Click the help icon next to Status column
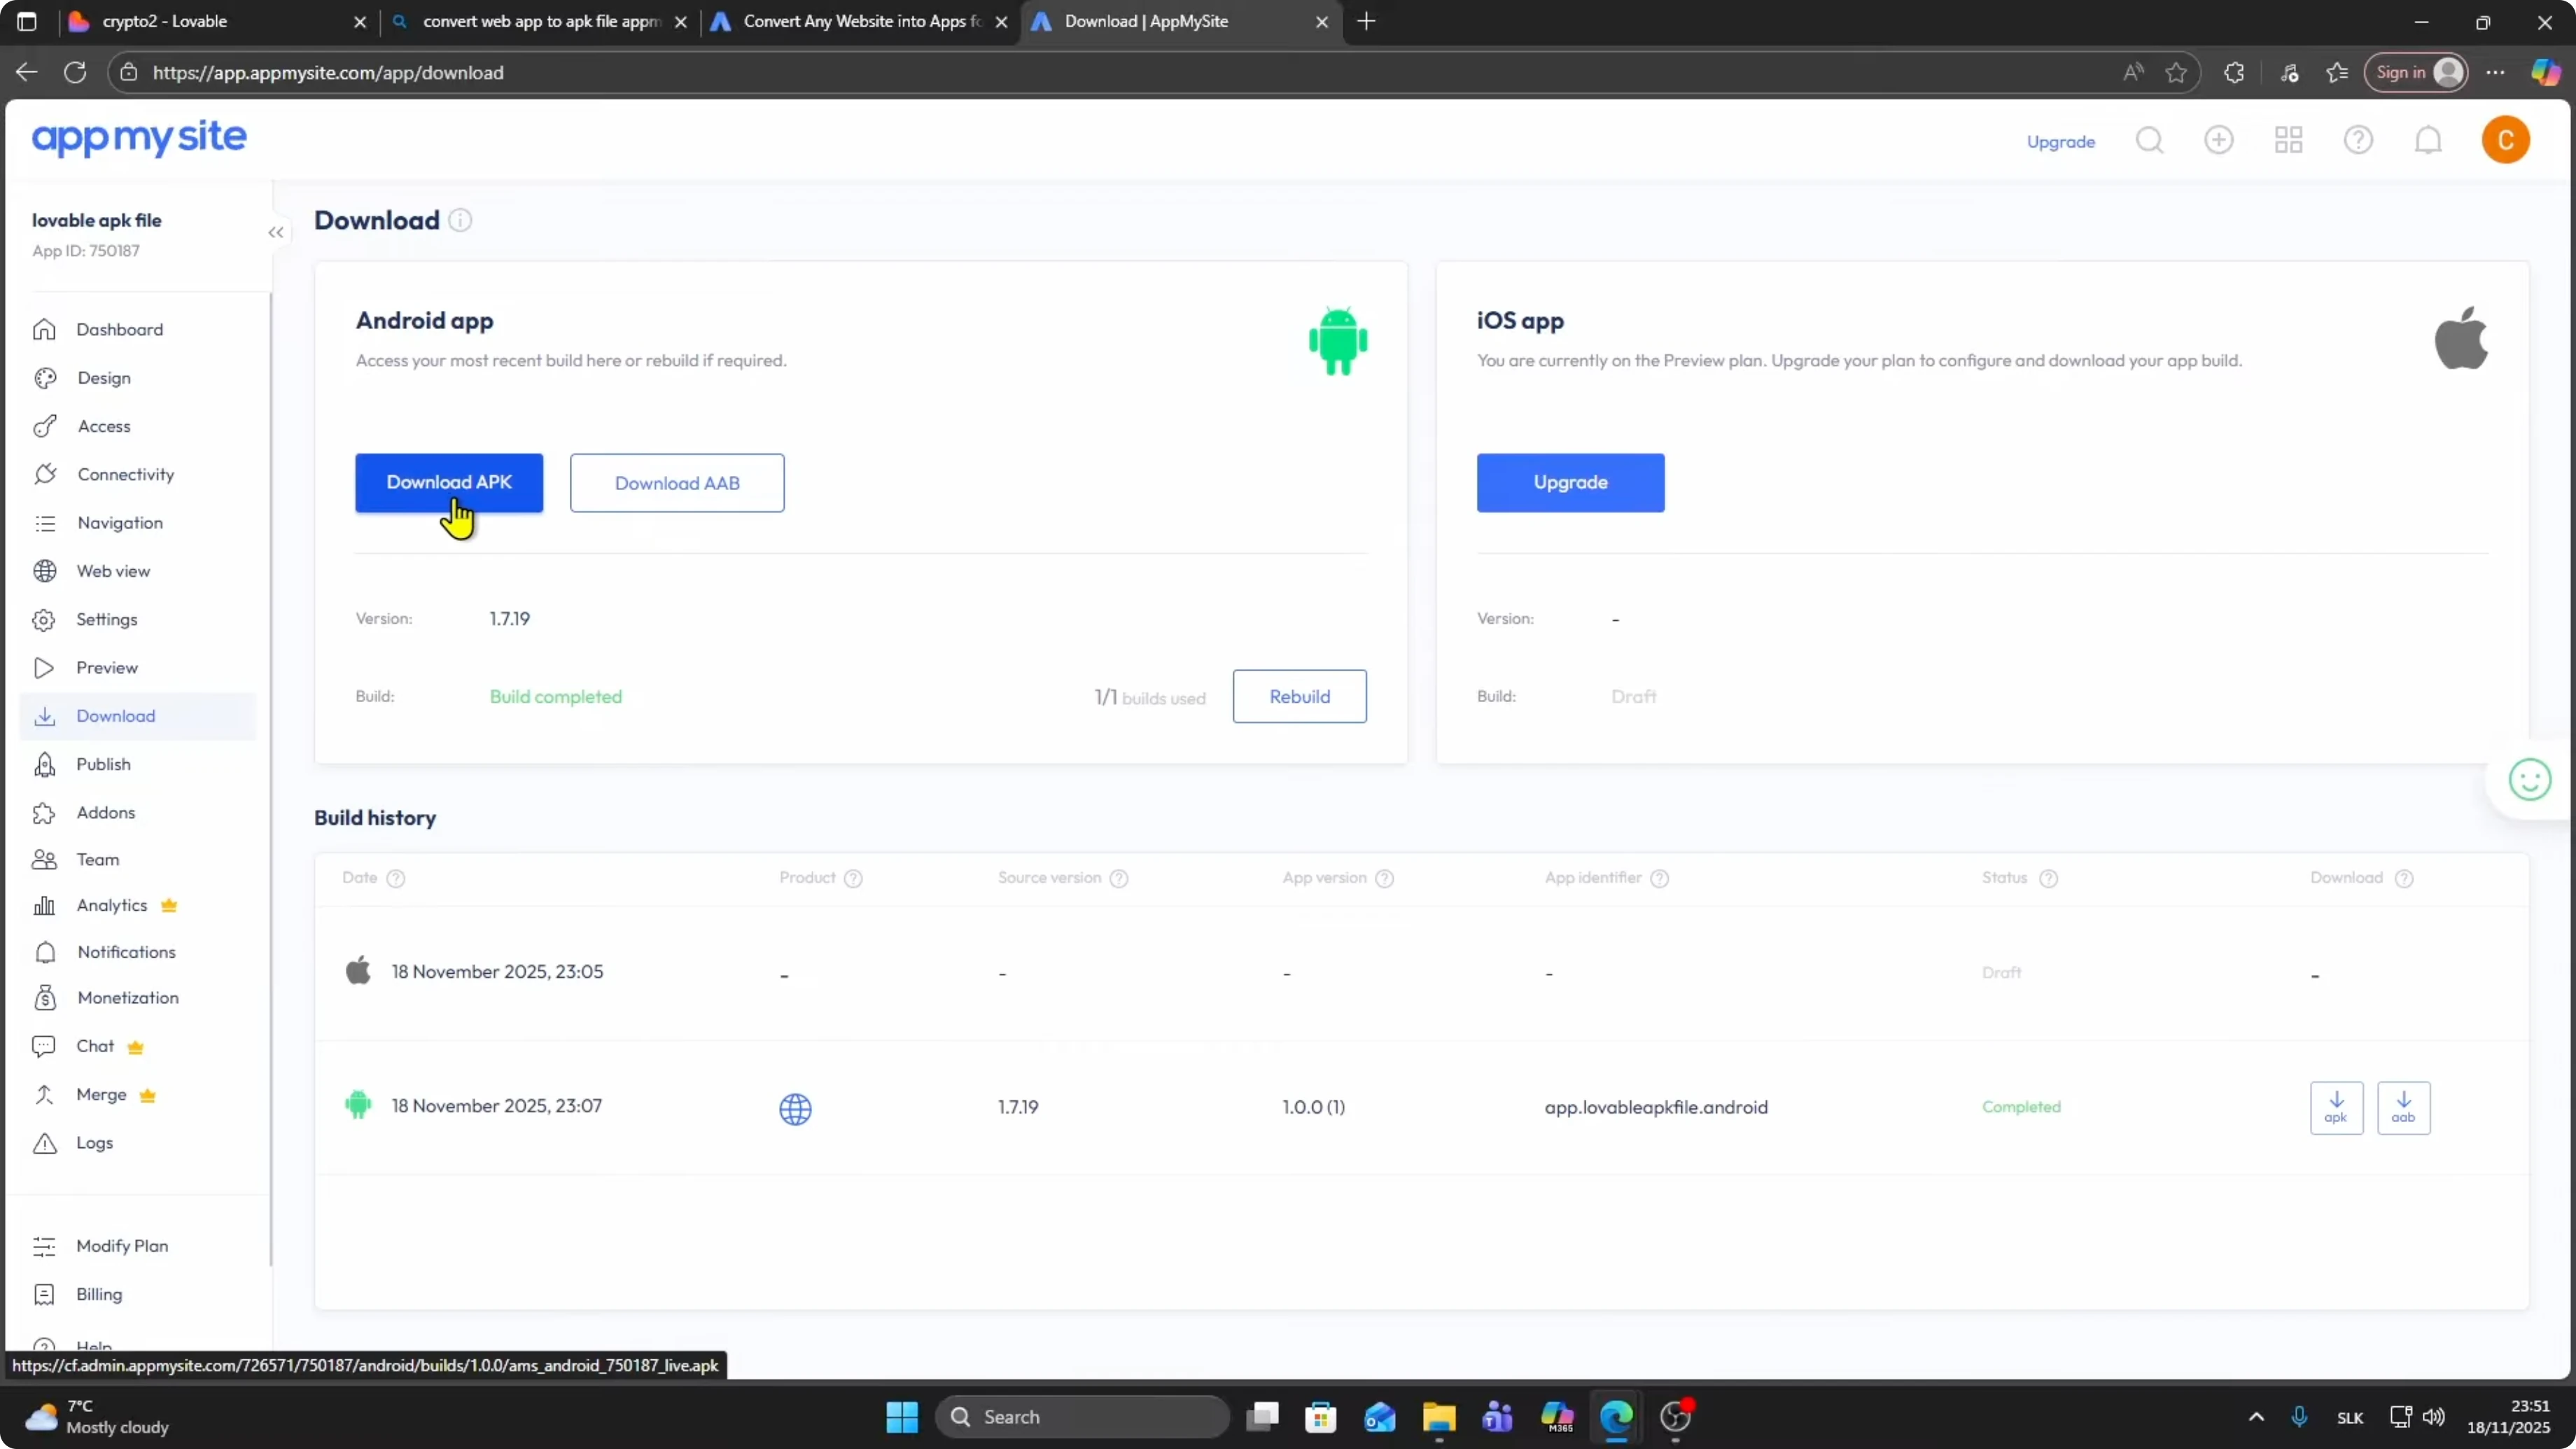Viewport: 2576px width, 1449px height. 2048,878
